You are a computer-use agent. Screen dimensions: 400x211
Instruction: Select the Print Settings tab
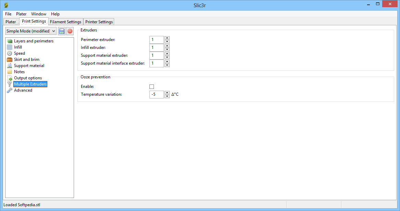(x=34, y=21)
